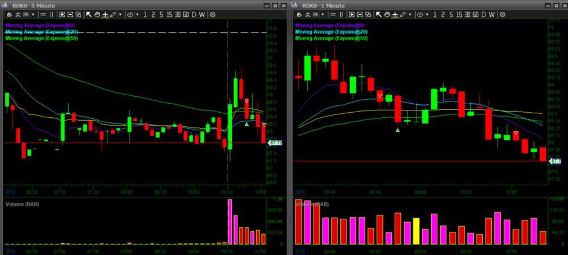Open dropdown arrow after pencil tool in 5 Minute chart

click(120, 14)
